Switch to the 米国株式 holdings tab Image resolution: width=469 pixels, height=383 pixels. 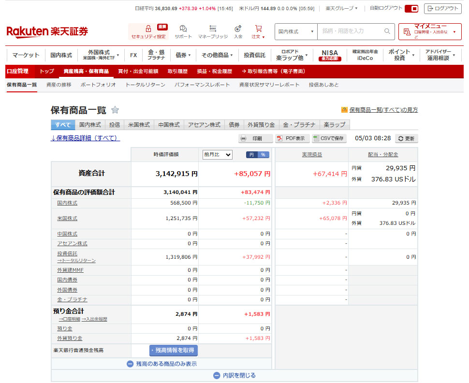click(x=139, y=125)
